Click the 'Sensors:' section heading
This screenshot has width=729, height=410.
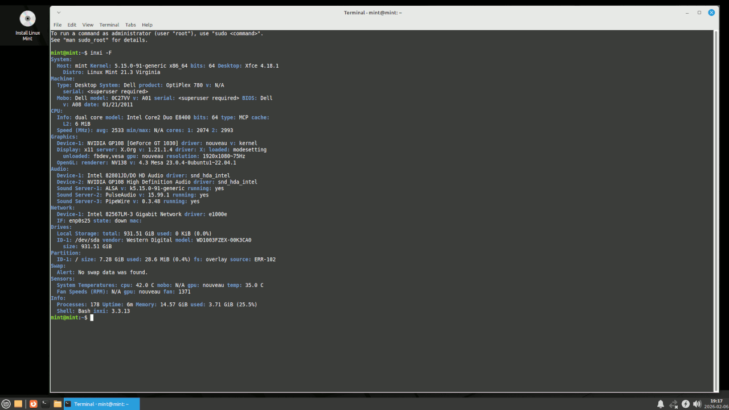[x=63, y=278]
